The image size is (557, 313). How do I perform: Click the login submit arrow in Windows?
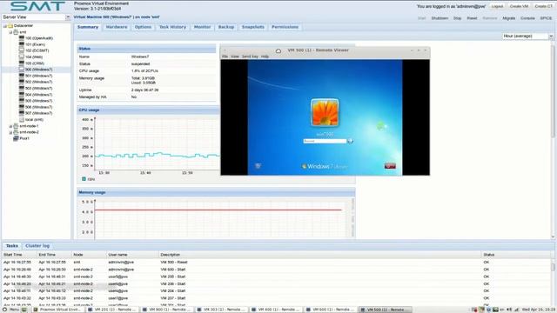point(350,141)
